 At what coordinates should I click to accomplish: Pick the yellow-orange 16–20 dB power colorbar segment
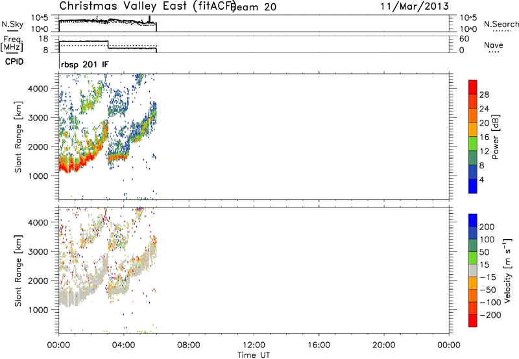tap(473, 129)
